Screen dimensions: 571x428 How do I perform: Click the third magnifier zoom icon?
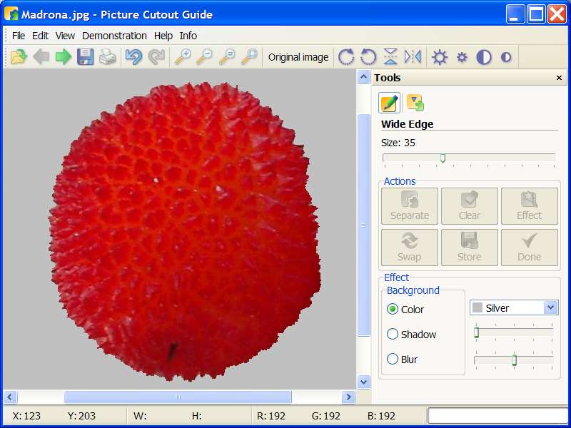tap(227, 57)
